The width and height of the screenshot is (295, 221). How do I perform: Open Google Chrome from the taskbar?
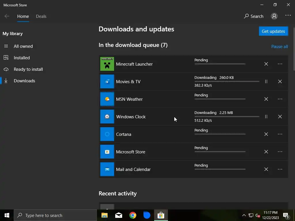[133, 215]
